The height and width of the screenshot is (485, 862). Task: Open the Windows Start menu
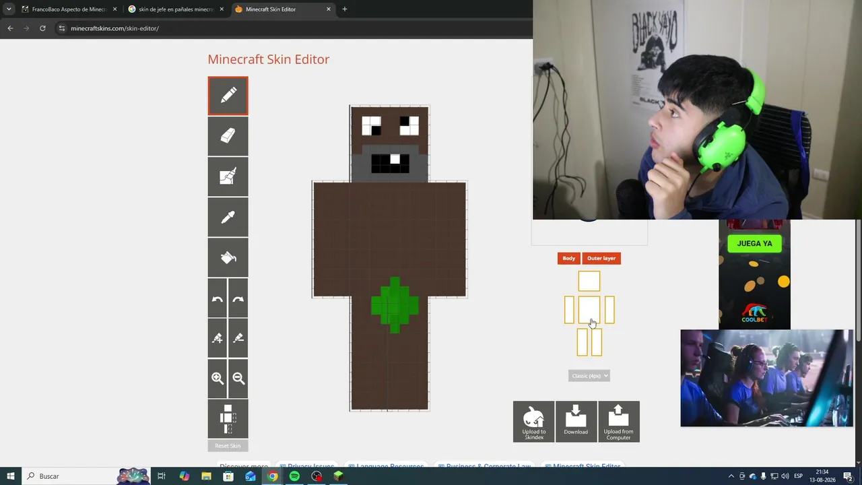click(11, 476)
